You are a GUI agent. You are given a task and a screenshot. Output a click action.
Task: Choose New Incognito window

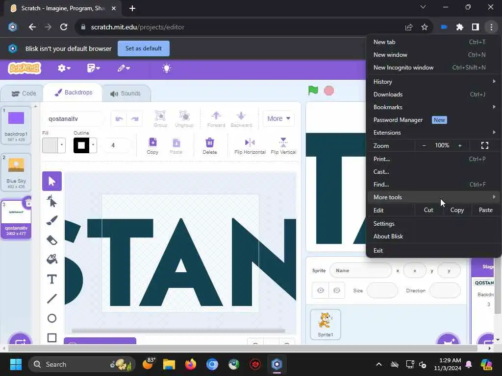tap(433, 68)
